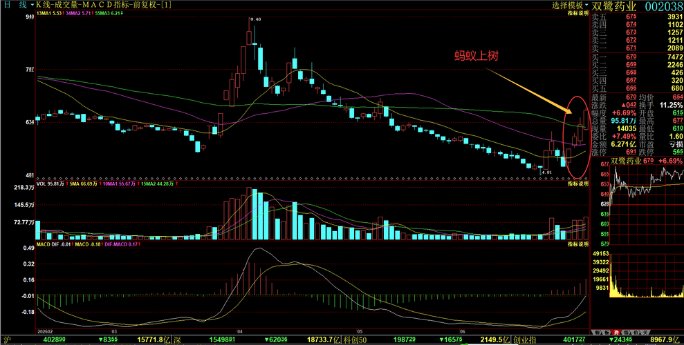Click the 蚂蚁上树 annotation label
684x345 pixels.
click(x=477, y=56)
